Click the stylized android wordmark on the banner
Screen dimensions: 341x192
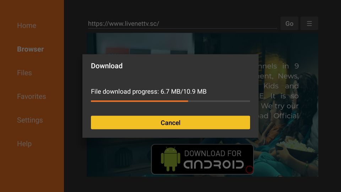[x=214, y=165]
